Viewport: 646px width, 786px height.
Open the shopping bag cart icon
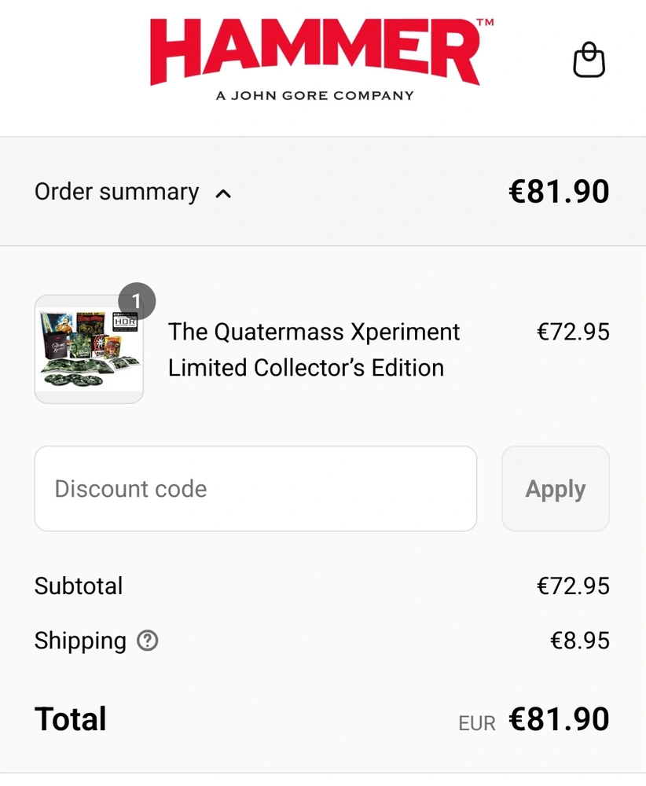click(589, 61)
